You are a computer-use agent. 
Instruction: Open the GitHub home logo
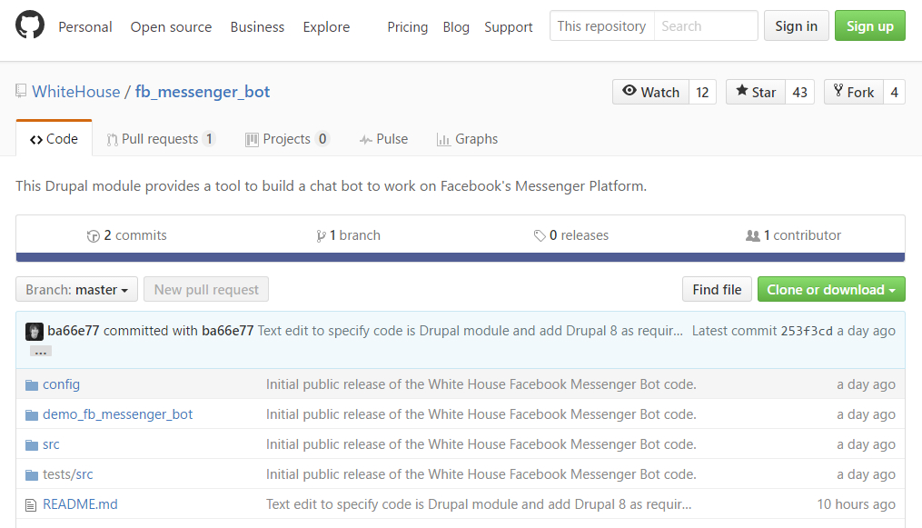[x=30, y=25]
